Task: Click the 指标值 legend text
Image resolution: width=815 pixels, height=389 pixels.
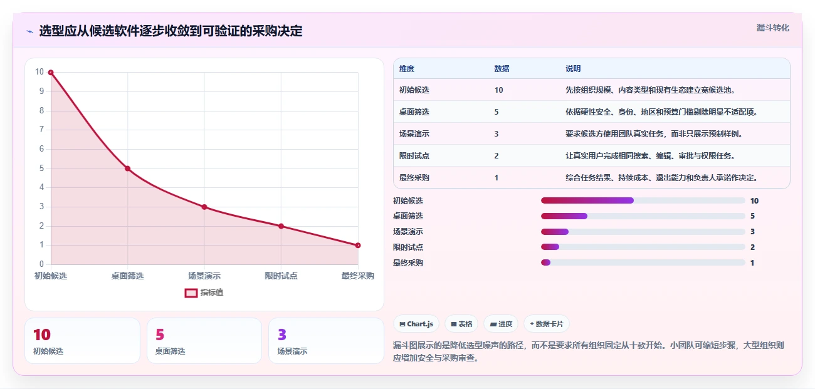Action: [x=212, y=293]
